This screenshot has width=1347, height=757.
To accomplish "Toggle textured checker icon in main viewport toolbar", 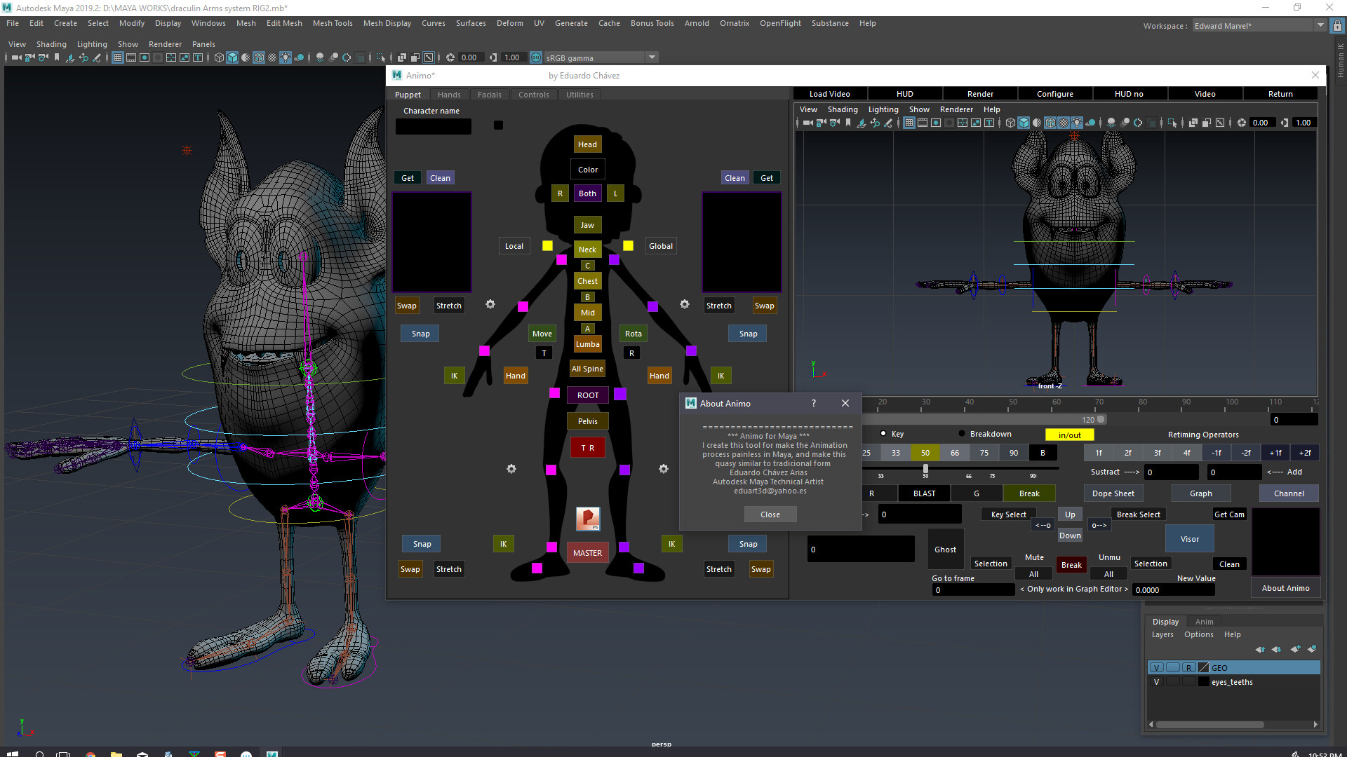I will coord(272,57).
